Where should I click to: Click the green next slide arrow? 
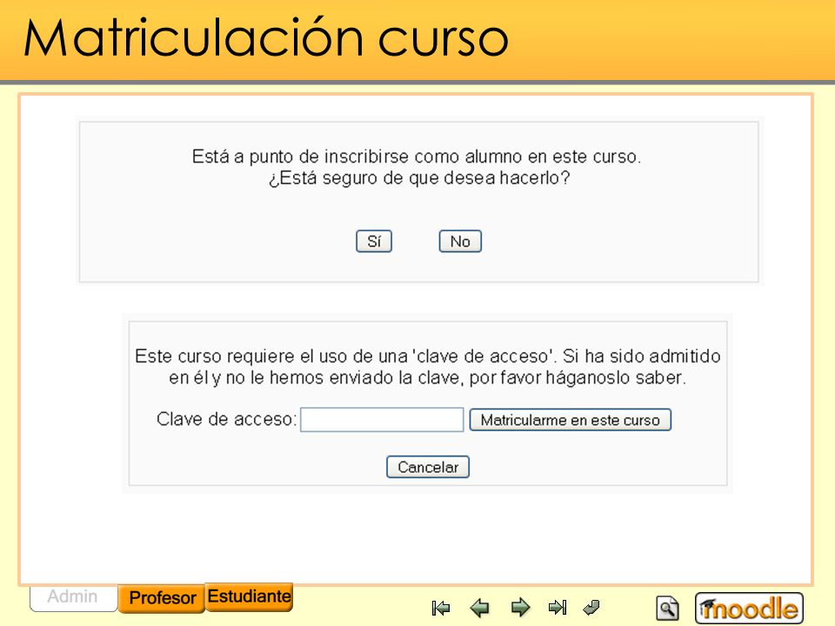520,608
